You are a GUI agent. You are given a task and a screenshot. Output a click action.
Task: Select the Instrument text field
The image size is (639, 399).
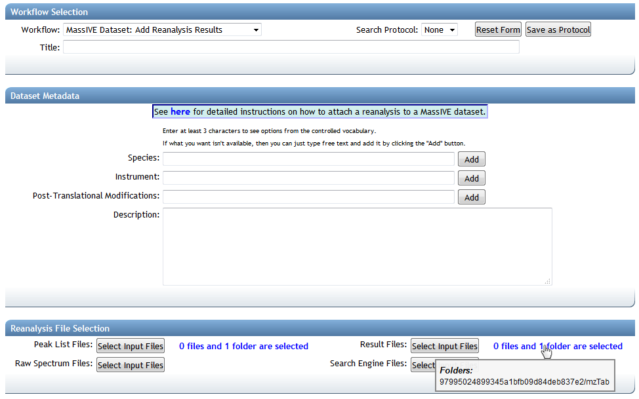click(308, 178)
